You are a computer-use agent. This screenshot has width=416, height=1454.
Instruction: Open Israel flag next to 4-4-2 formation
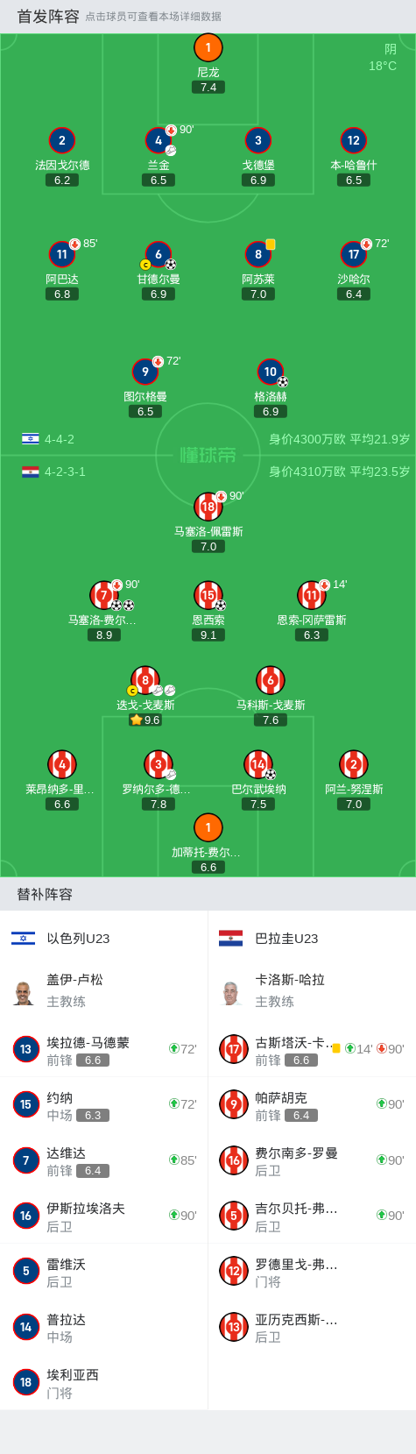[x=31, y=439]
